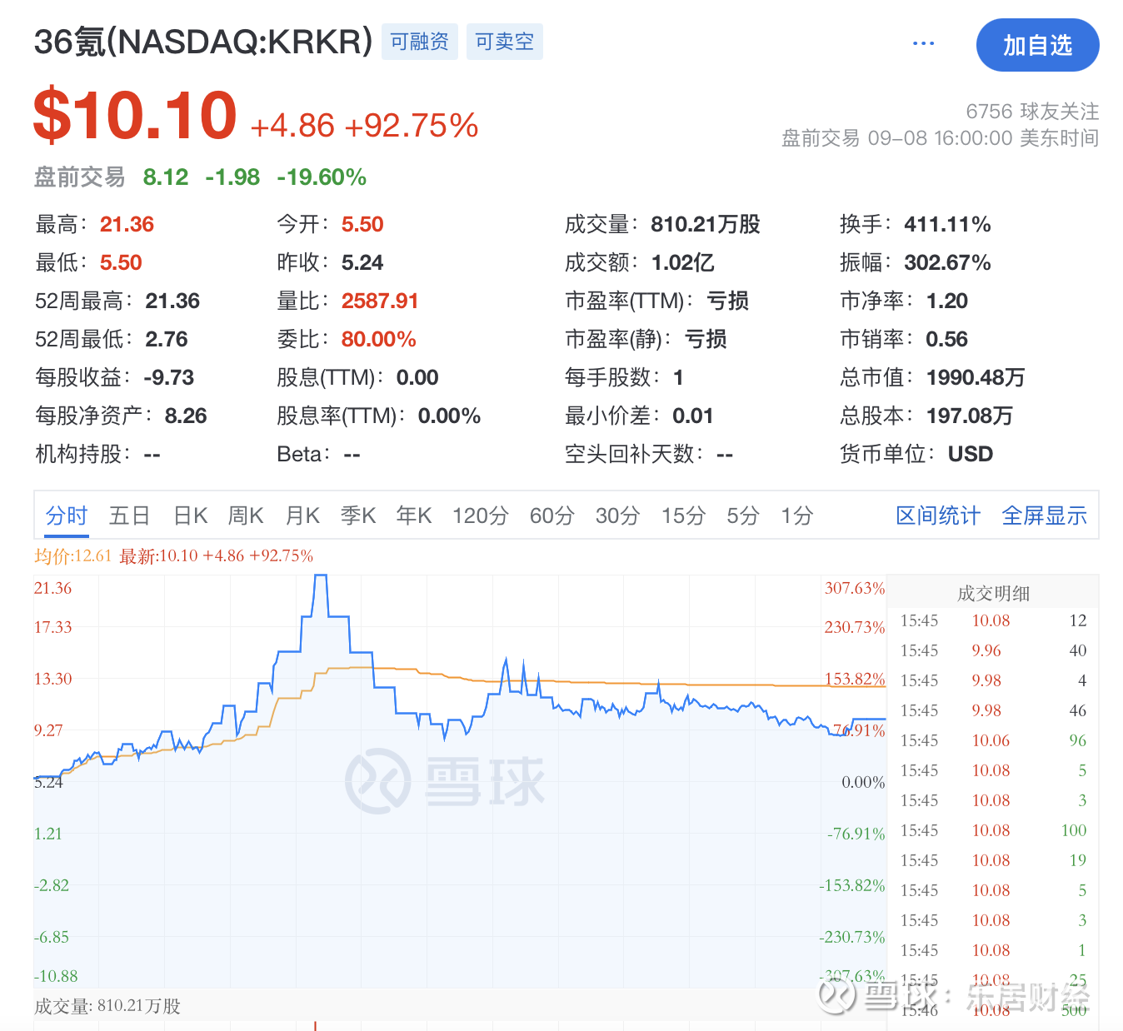Viewport: 1123px width, 1031px height.
Task: Click the 13.30 price axis label
Action: 52,679
